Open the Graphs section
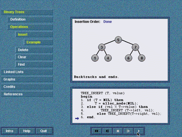This screenshot has height=137, width=182. [27, 79]
